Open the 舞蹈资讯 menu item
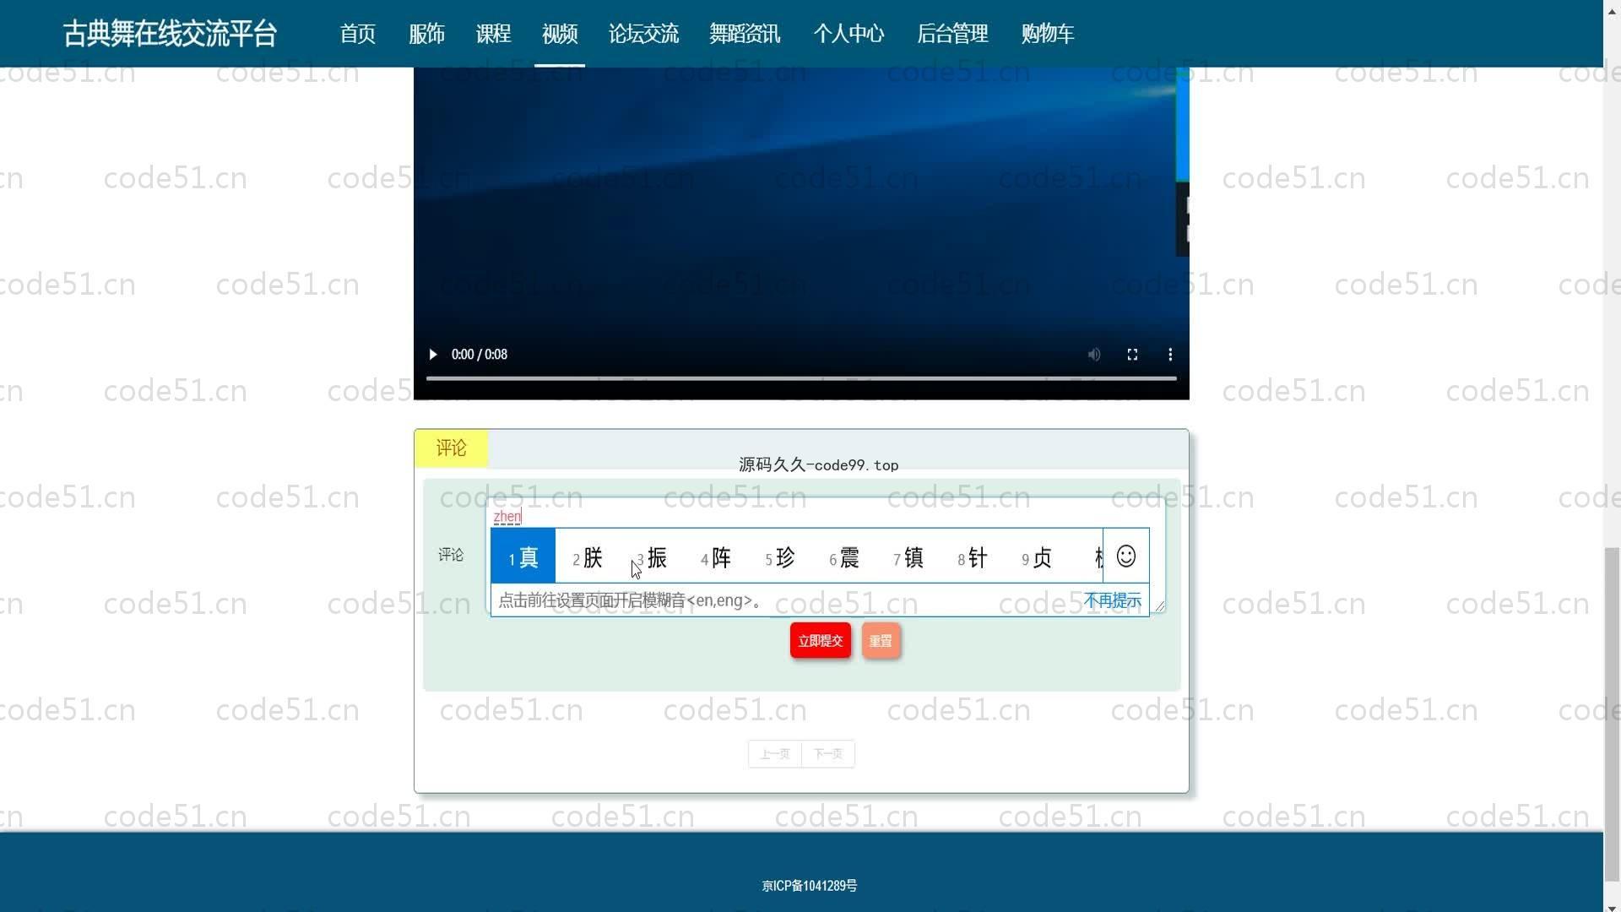Screen dimensions: 1621x912 745,34
